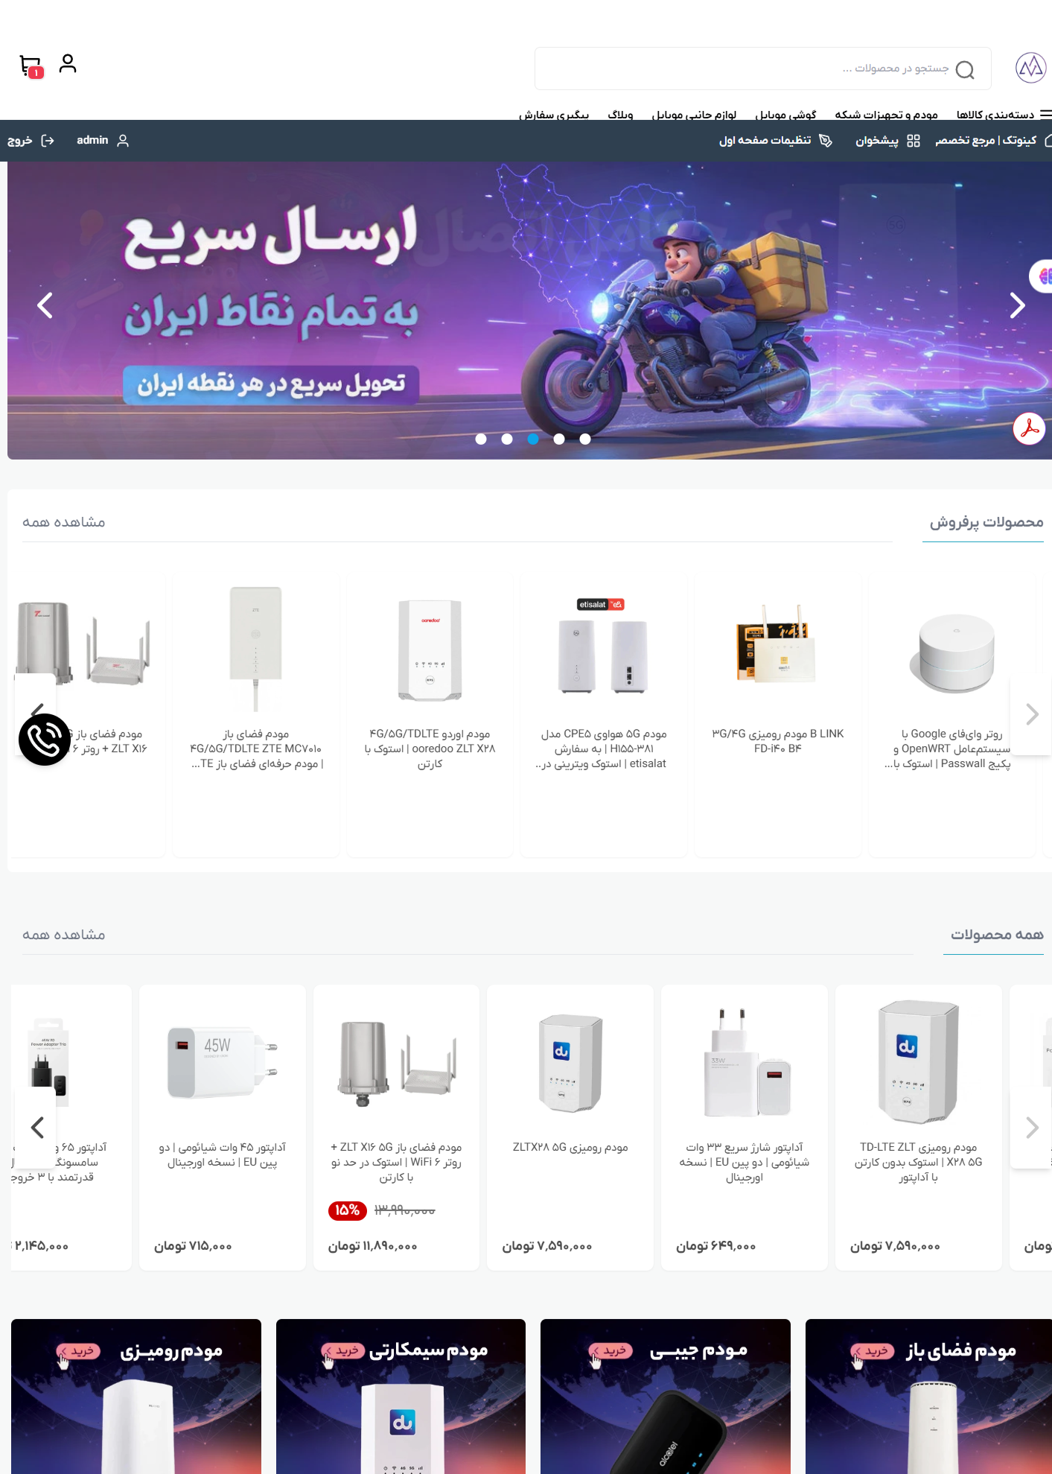The width and height of the screenshot is (1052, 1474).
Task: Click the خروج logout icon
Action: click(48, 141)
